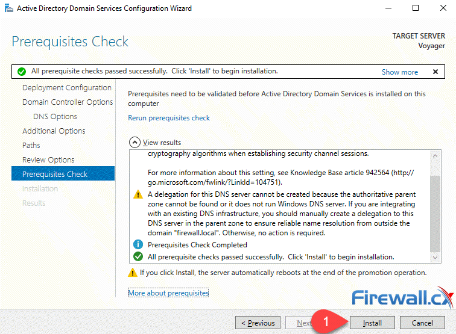Click the 'Prerequisites Check Completed' result text
Viewport: 456px width, 334px height.
pos(197,245)
